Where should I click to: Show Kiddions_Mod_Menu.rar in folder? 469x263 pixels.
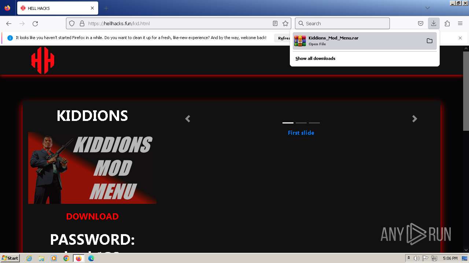pos(429,41)
